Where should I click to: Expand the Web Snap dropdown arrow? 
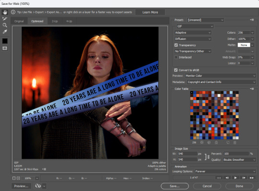[x=252, y=57]
